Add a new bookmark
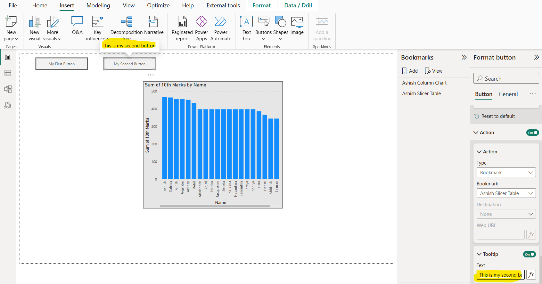Viewport: 542px width, 284px height. [410, 71]
